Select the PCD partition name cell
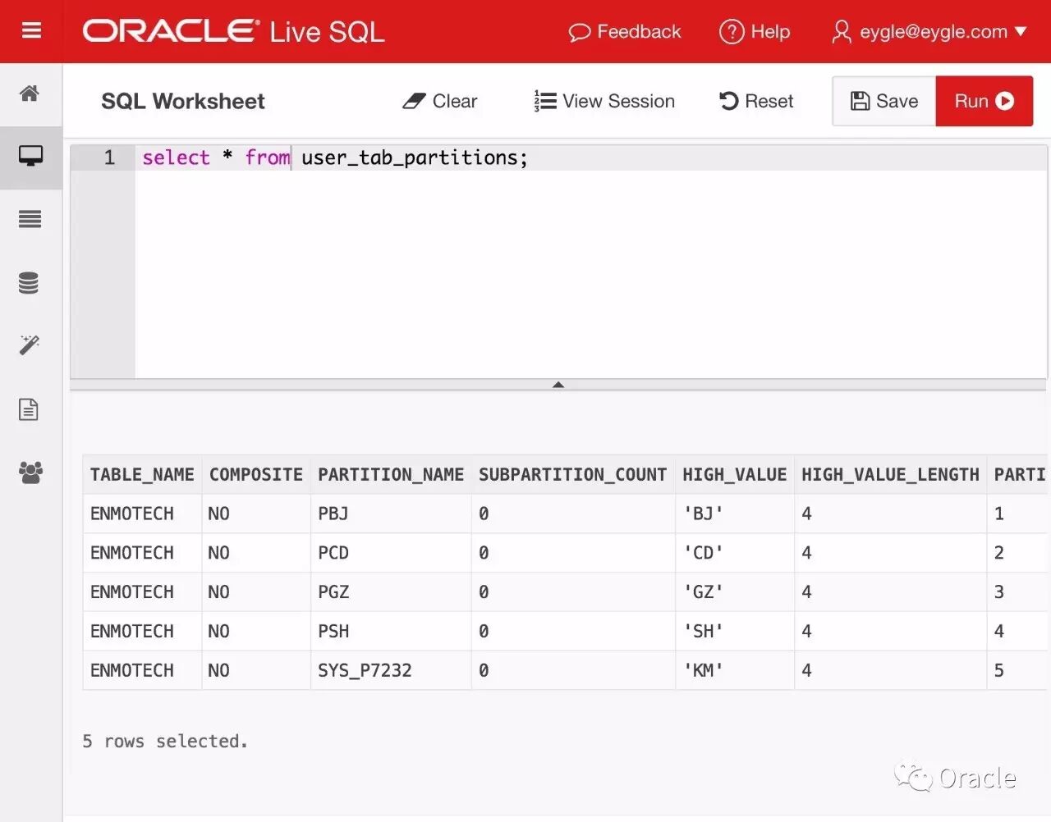Image resolution: width=1051 pixels, height=822 pixels. (x=391, y=553)
